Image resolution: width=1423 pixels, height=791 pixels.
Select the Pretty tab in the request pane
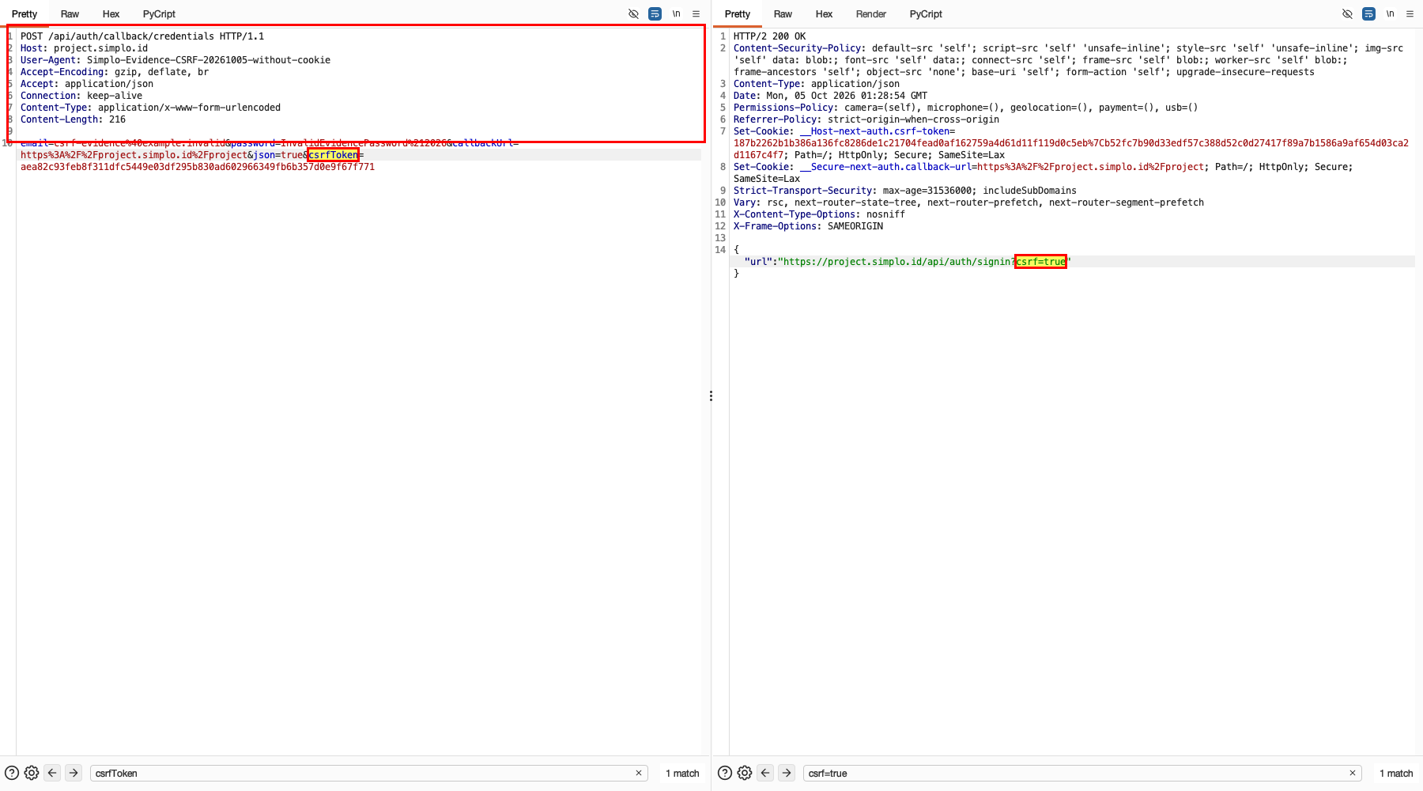coord(25,14)
